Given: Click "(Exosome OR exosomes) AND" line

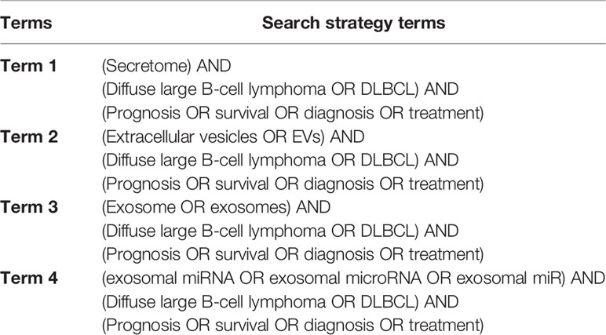Looking at the screenshot, I should (x=216, y=207).
